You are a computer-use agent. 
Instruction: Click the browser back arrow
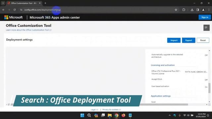click(x=3, y=10)
